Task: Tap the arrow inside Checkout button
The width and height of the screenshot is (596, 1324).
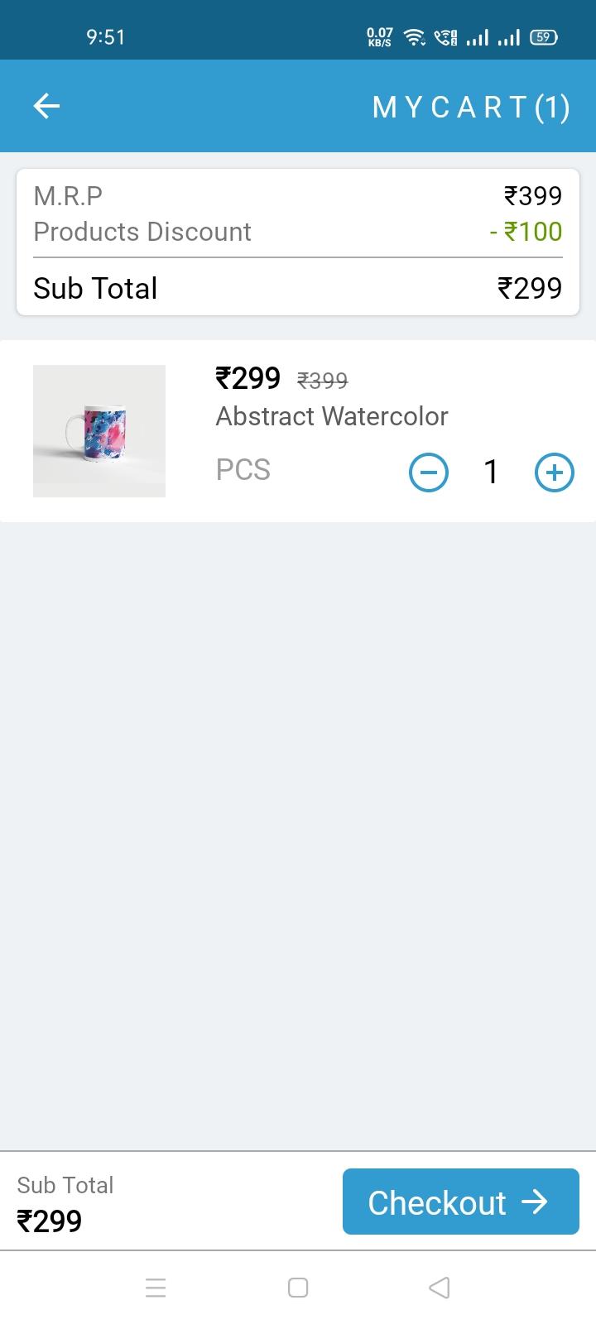Action: (536, 1202)
